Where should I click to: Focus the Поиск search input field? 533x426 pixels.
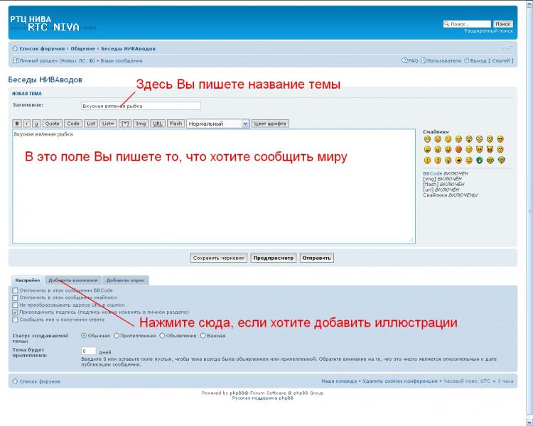click(x=467, y=23)
